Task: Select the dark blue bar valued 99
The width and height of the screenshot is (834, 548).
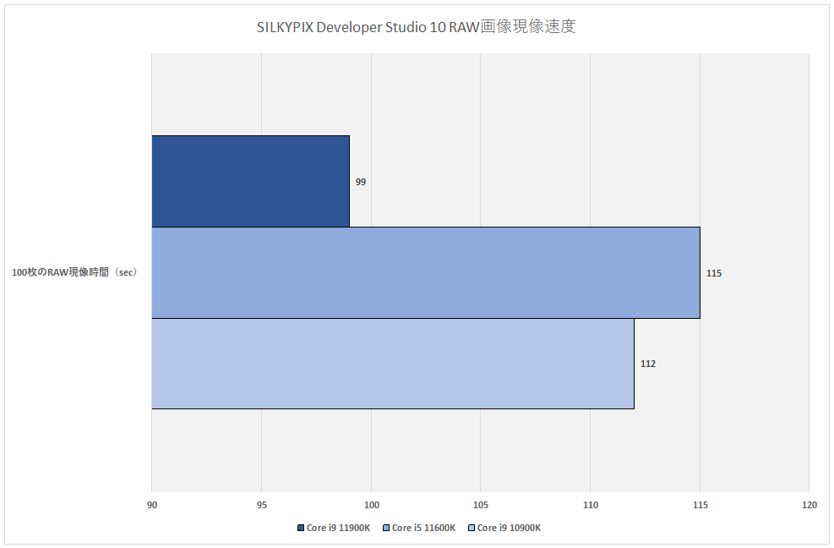Action: 250,181
